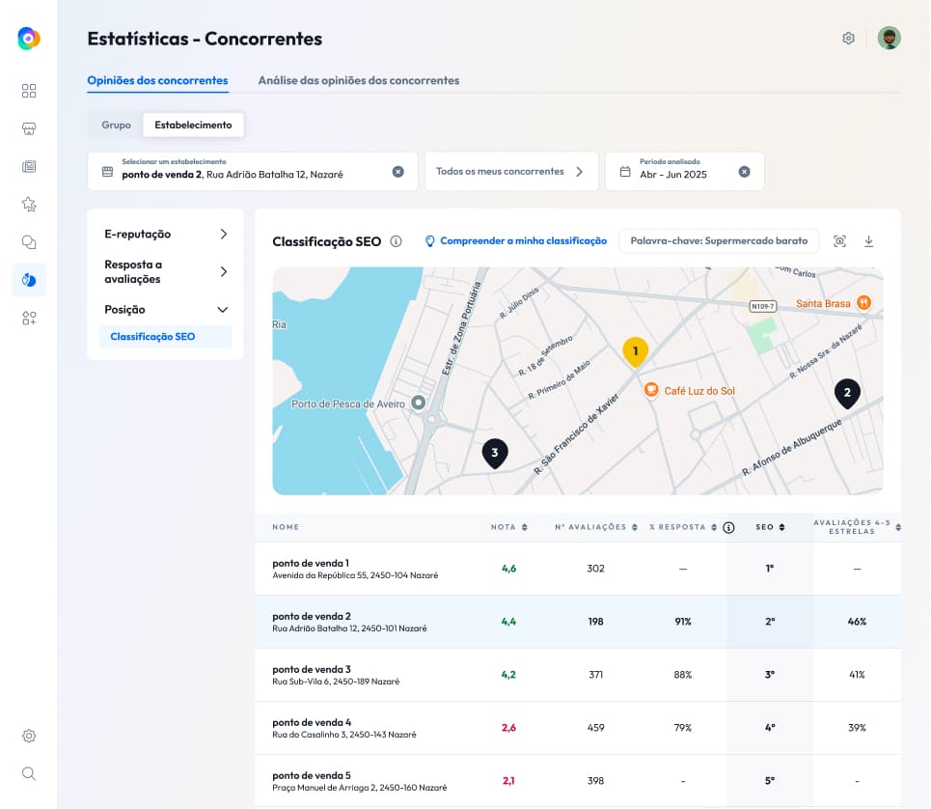The width and height of the screenshot is (931, 809).
Task: Switch to Opiniões dos concorrentes tab
Action: (157, 81)
